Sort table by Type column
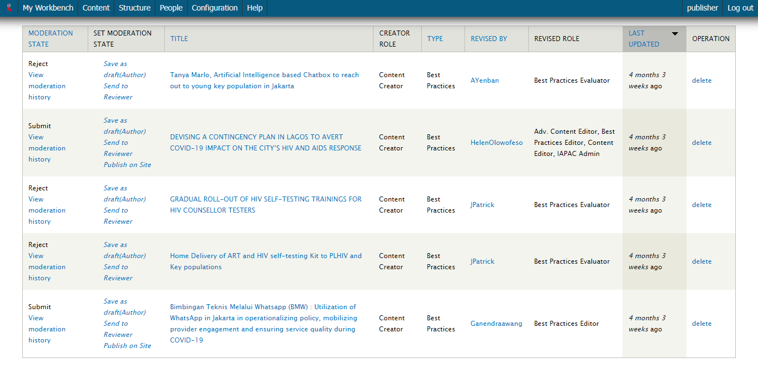The width and height of the screenshot is (758, 368). click(x=435, y=38)
